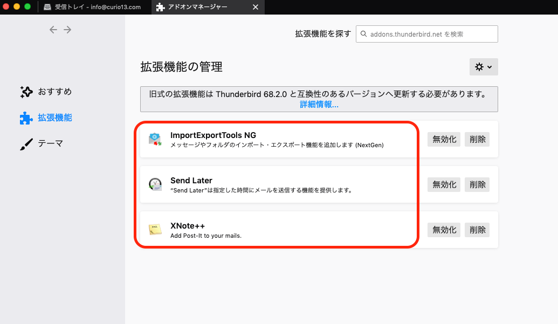Open the gear tools dropdown menu
558x324 pixels.
pyautogui.click(x=484, y=67)
